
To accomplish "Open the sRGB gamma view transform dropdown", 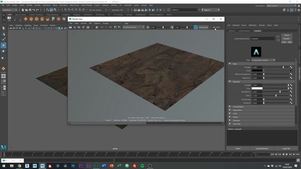I will tap(204, 27).
